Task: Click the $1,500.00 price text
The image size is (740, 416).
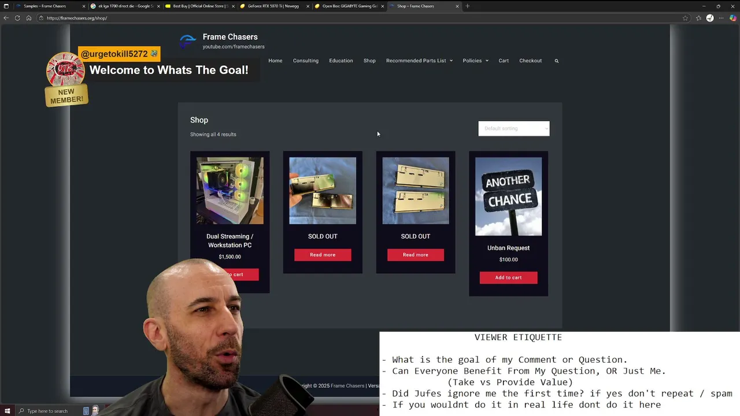Action: pyautogui.click(x=230, y=257)
